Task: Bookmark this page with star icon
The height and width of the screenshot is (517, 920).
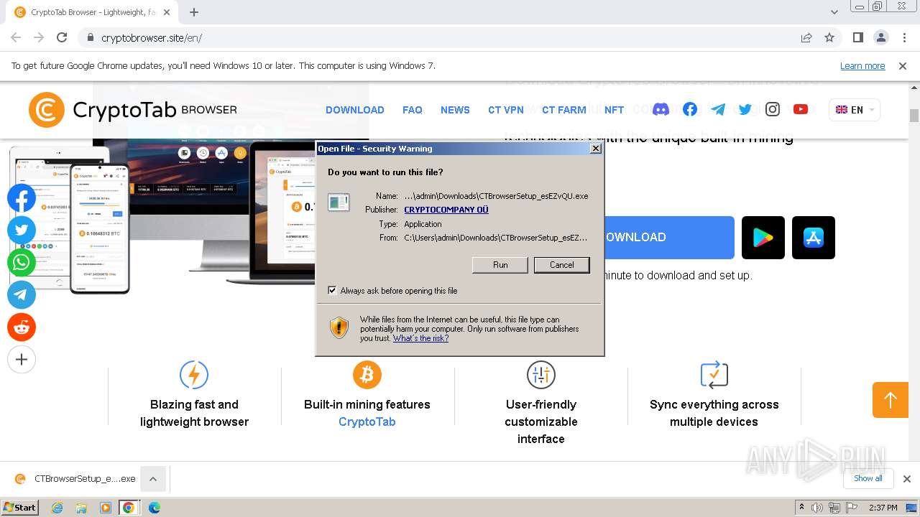Action: click(x=829, y=37)
